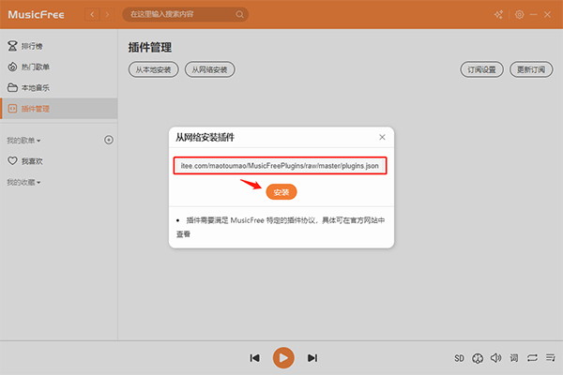Open 热门歌单 in the sidebar
The image size is (563, 375).
pos(59,67)
